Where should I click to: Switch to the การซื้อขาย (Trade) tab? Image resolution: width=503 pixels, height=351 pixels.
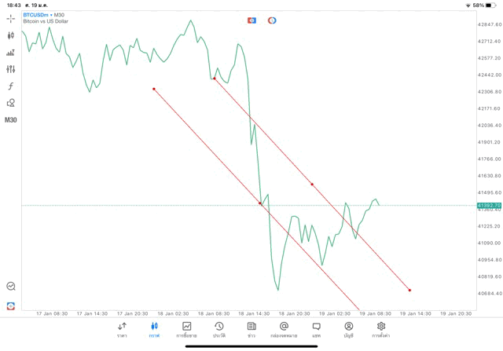click(186, 329)
